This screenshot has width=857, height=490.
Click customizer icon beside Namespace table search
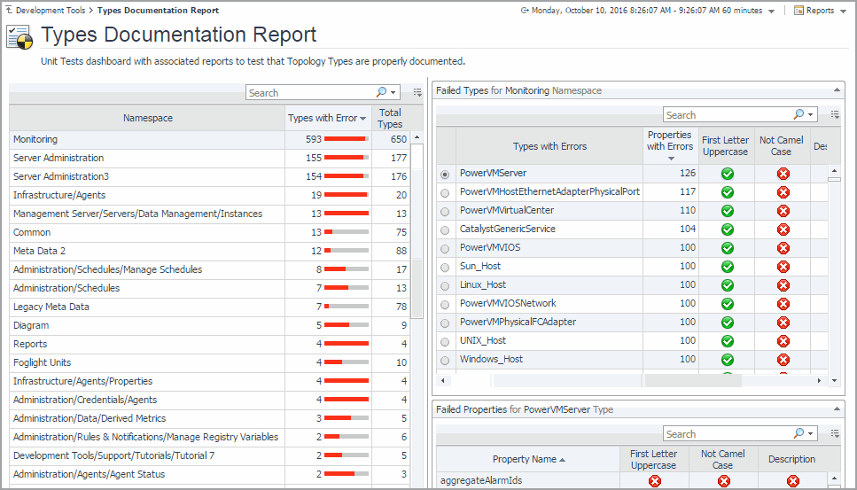click(417, 92)
